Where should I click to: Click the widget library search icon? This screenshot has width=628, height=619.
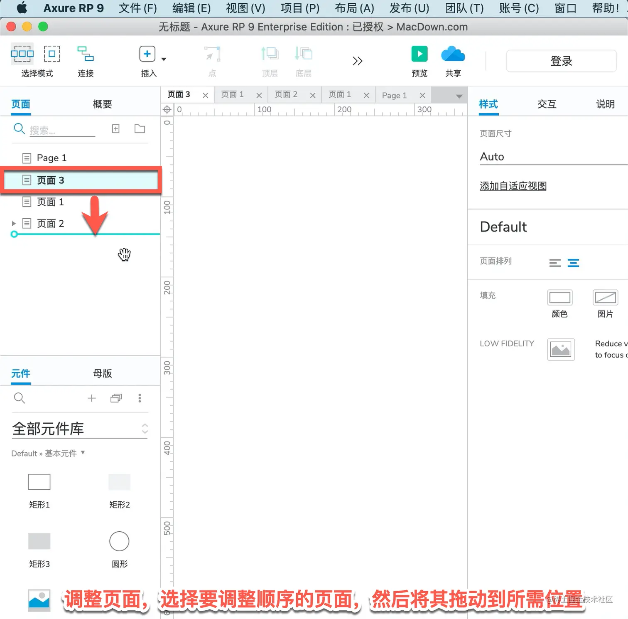(19, 398)
